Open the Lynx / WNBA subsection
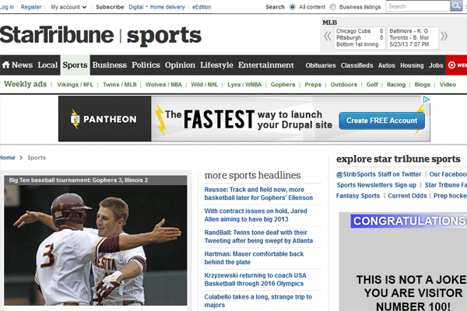 [x=244, y=85]
